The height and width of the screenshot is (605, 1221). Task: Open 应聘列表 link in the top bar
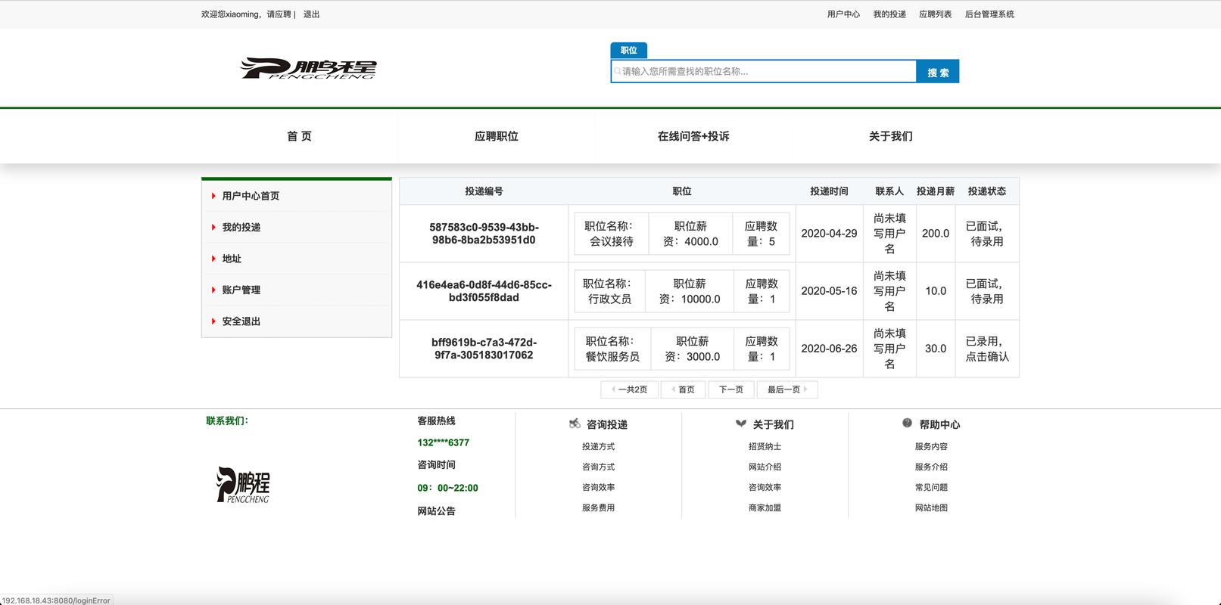coord(936,14)
